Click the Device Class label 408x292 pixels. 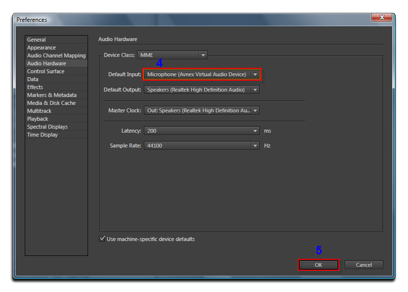pos(119,55)
